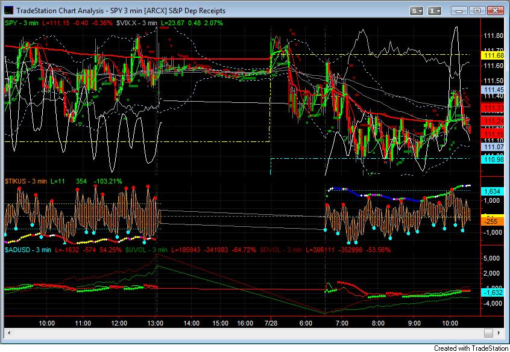Click the SPY last price L=111.15
510x352 pixels.
(56, 23)
